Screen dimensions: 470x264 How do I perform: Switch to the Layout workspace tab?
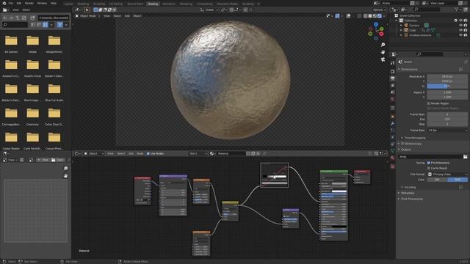pyautogui.click(x=68, y=4)
